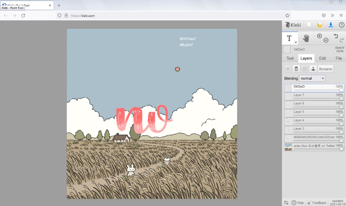Select Layer 6
346x206 pixels.
[x=314, y=105]
